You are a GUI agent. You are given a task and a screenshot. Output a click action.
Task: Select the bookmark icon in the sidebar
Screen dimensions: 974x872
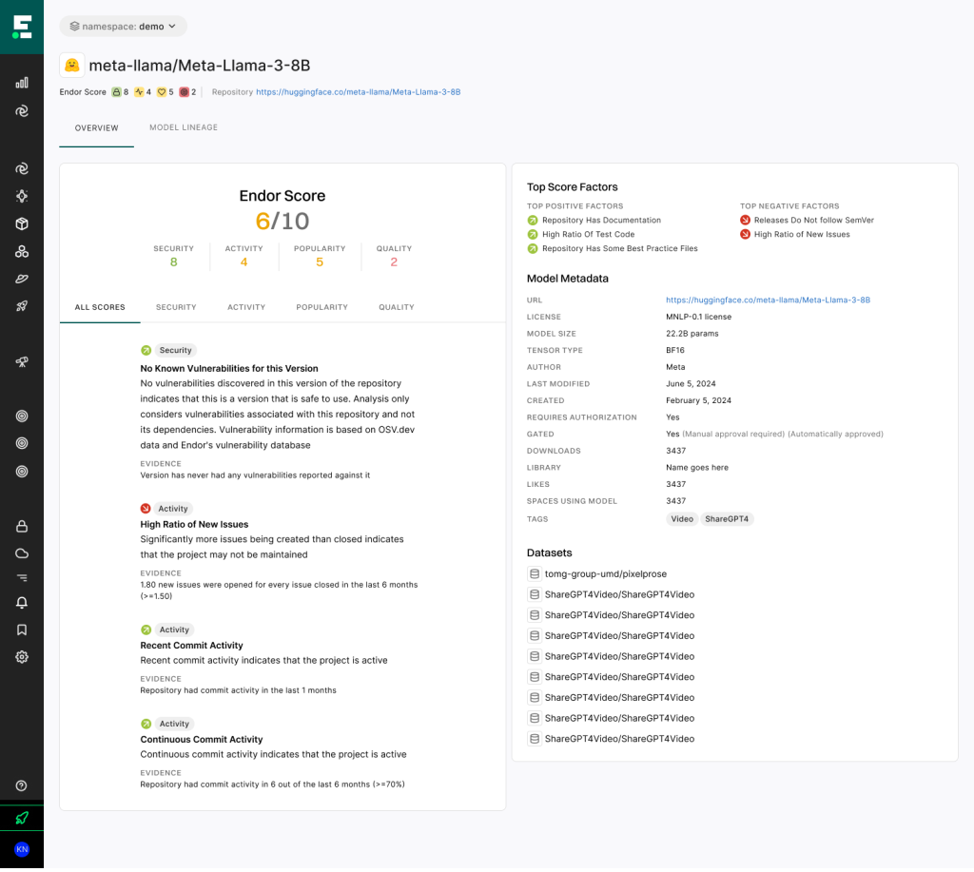(x=21, y=629)
